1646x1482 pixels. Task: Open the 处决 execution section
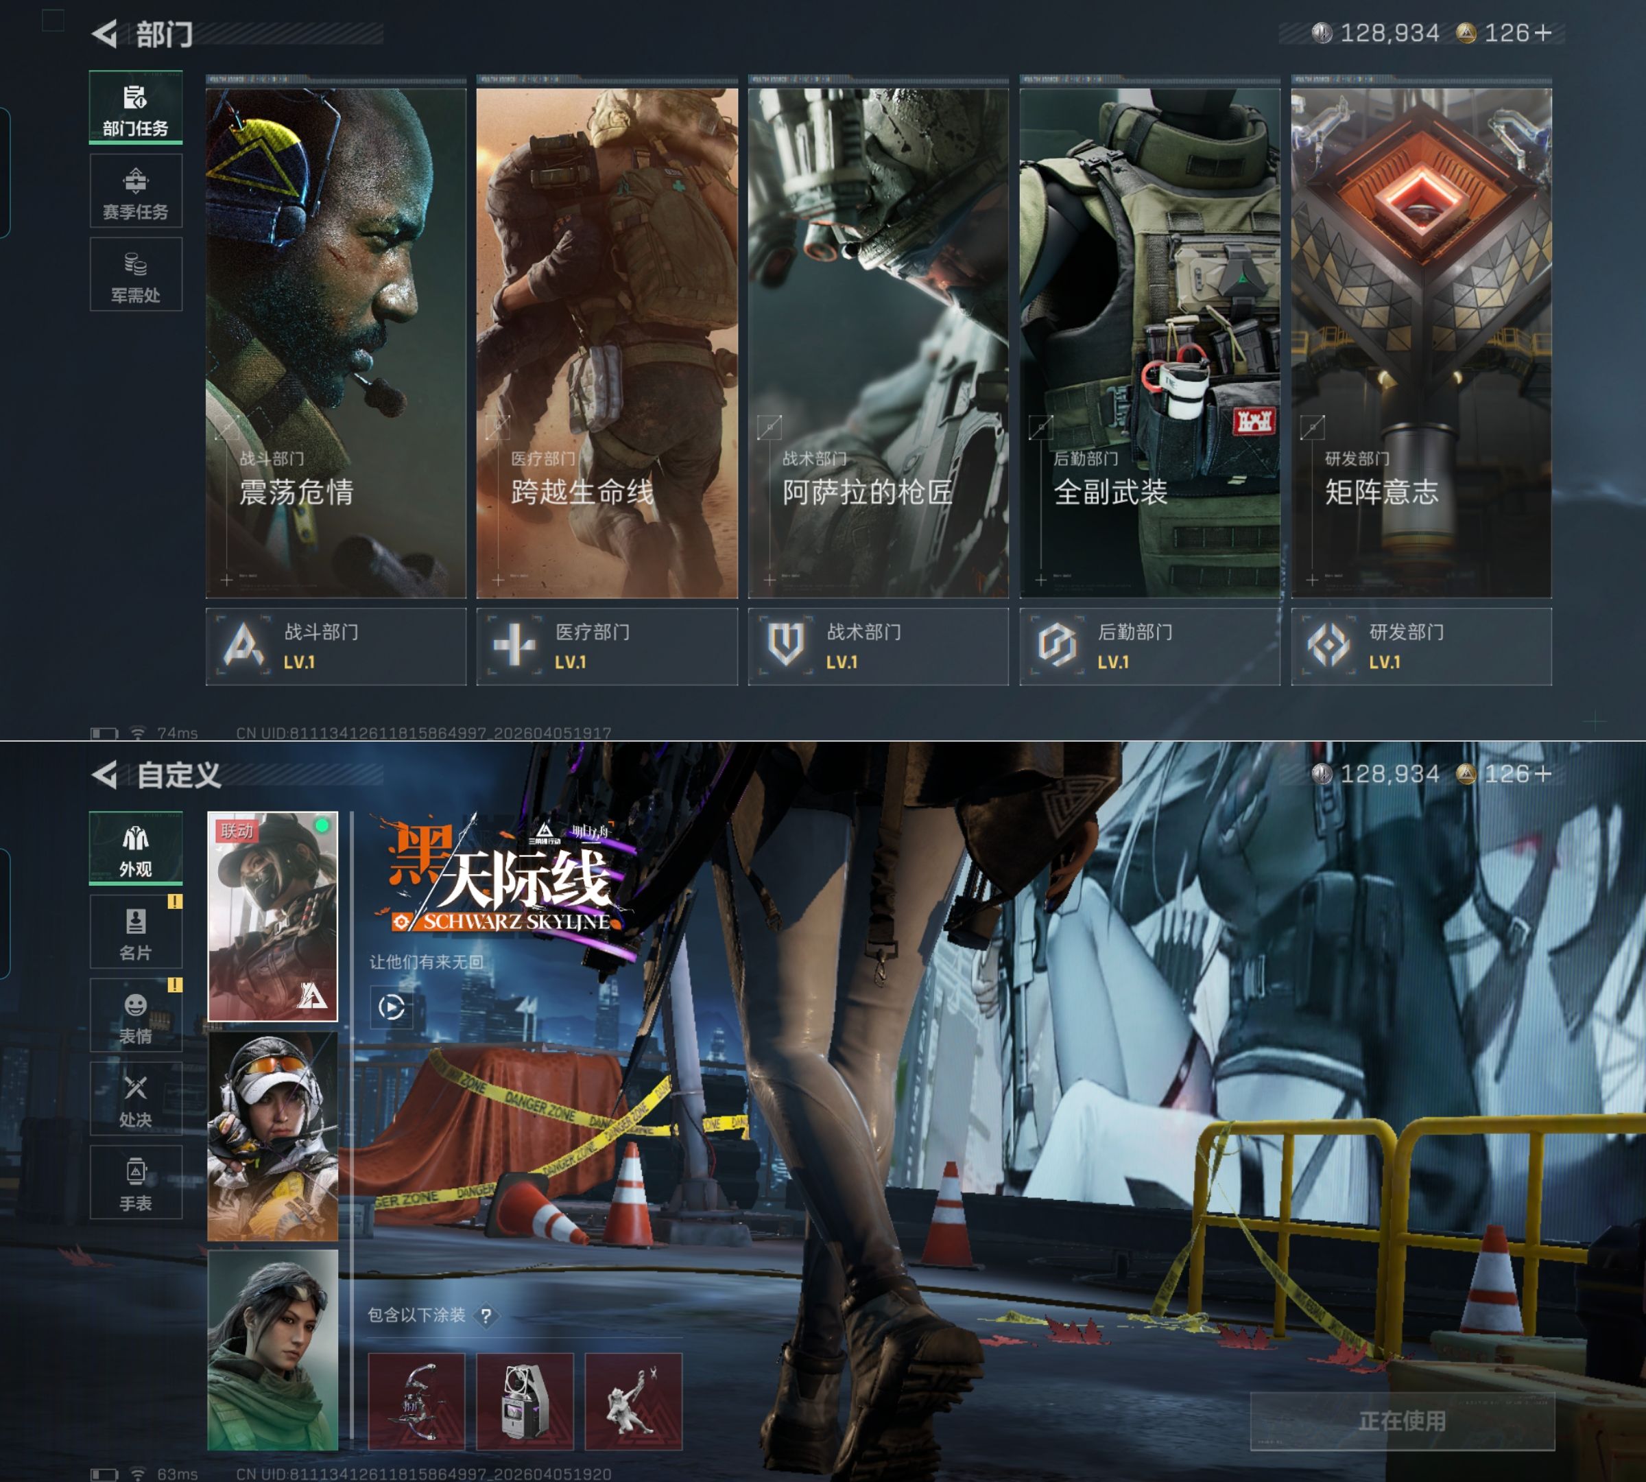click(x=135, y=1099)
